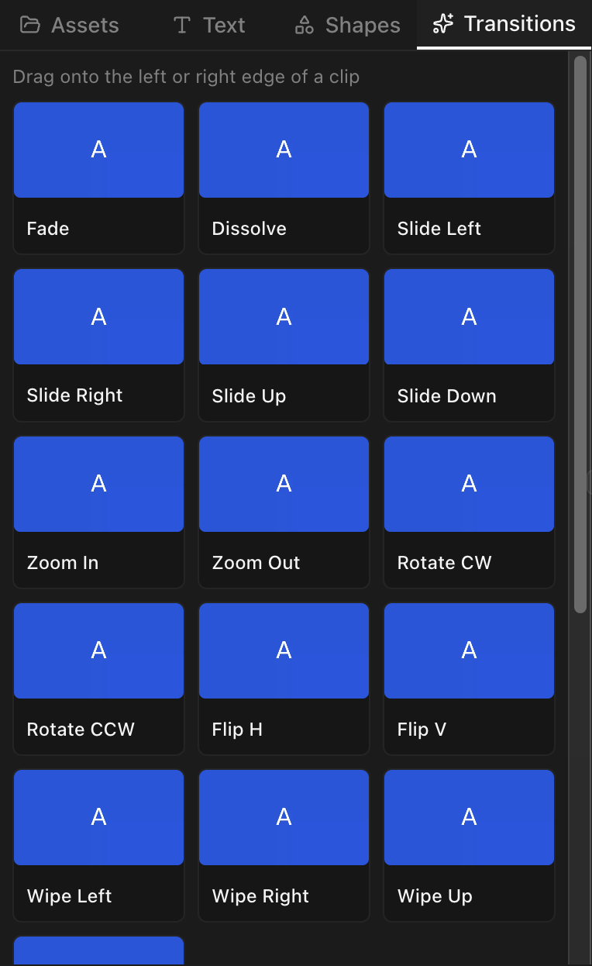Click the transitions panel vertical scrollbar

click(x=580, y=333)
